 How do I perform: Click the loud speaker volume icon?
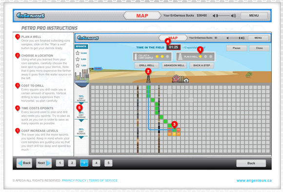(233, 16)
